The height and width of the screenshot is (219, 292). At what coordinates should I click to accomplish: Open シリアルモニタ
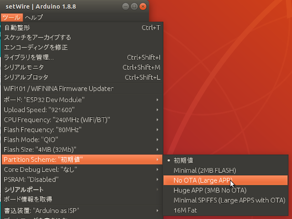pos(82,67)
